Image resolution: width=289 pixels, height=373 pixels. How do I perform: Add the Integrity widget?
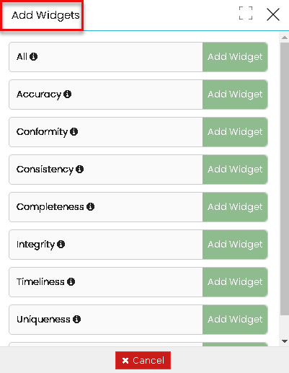pyautogui.click(x=235, y=245)
